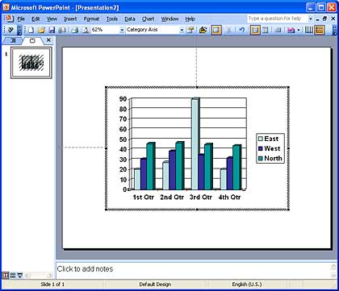Select the tall East bar in 3rd Qtr

tap(195, 143)
